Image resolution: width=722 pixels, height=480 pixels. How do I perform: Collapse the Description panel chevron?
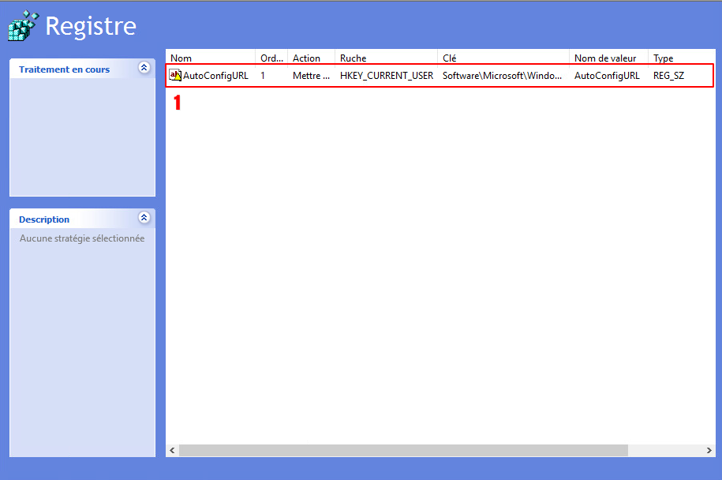(x=144, y=219)
